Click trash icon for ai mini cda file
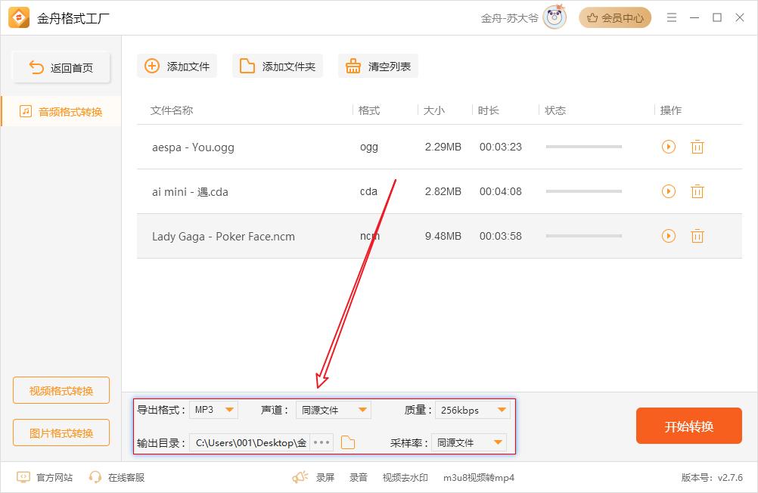Viewport: 758px width, 493px height. [x=697, y=192]
